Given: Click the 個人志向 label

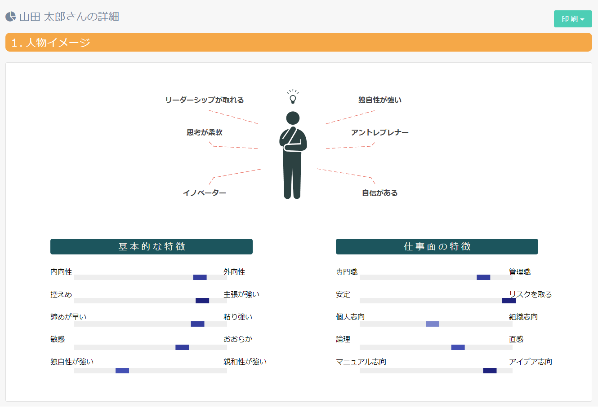Looking at the screenshot, I should (350, 317).
